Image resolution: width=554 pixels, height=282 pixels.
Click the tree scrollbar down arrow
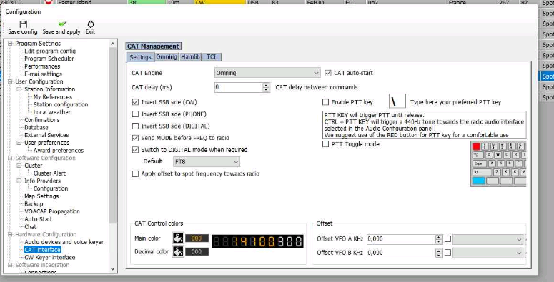coord(113,269)
